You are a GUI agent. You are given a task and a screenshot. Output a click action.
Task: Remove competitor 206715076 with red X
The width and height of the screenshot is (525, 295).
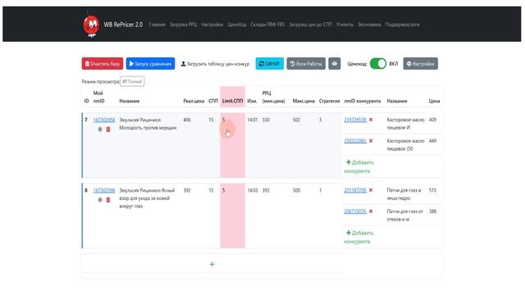(x=371, y=211)
